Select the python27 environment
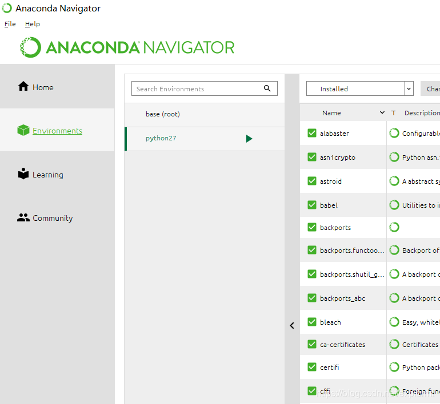440x404 pixels. click(x=205, y=139)
